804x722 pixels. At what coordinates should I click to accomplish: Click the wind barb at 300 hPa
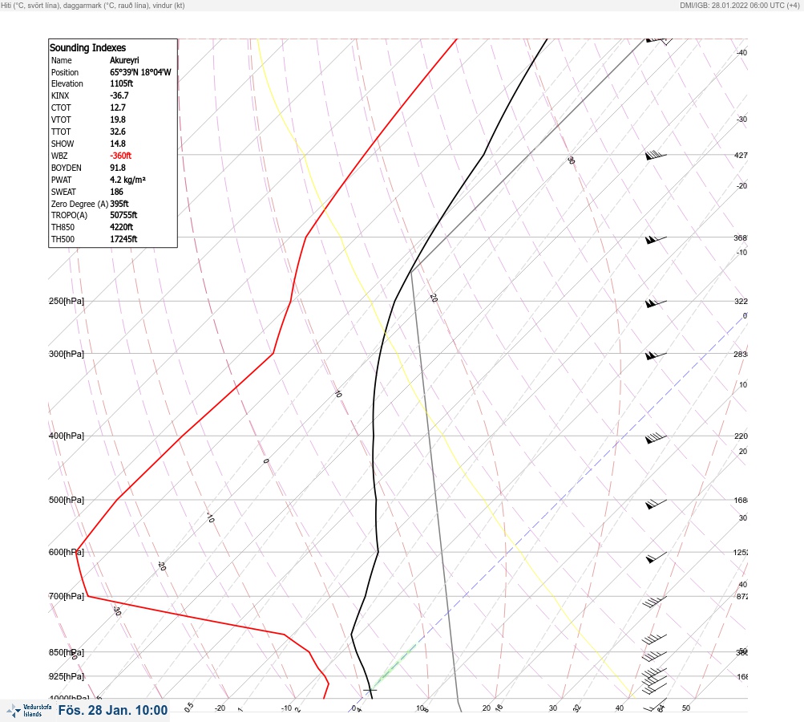[656, 355]
